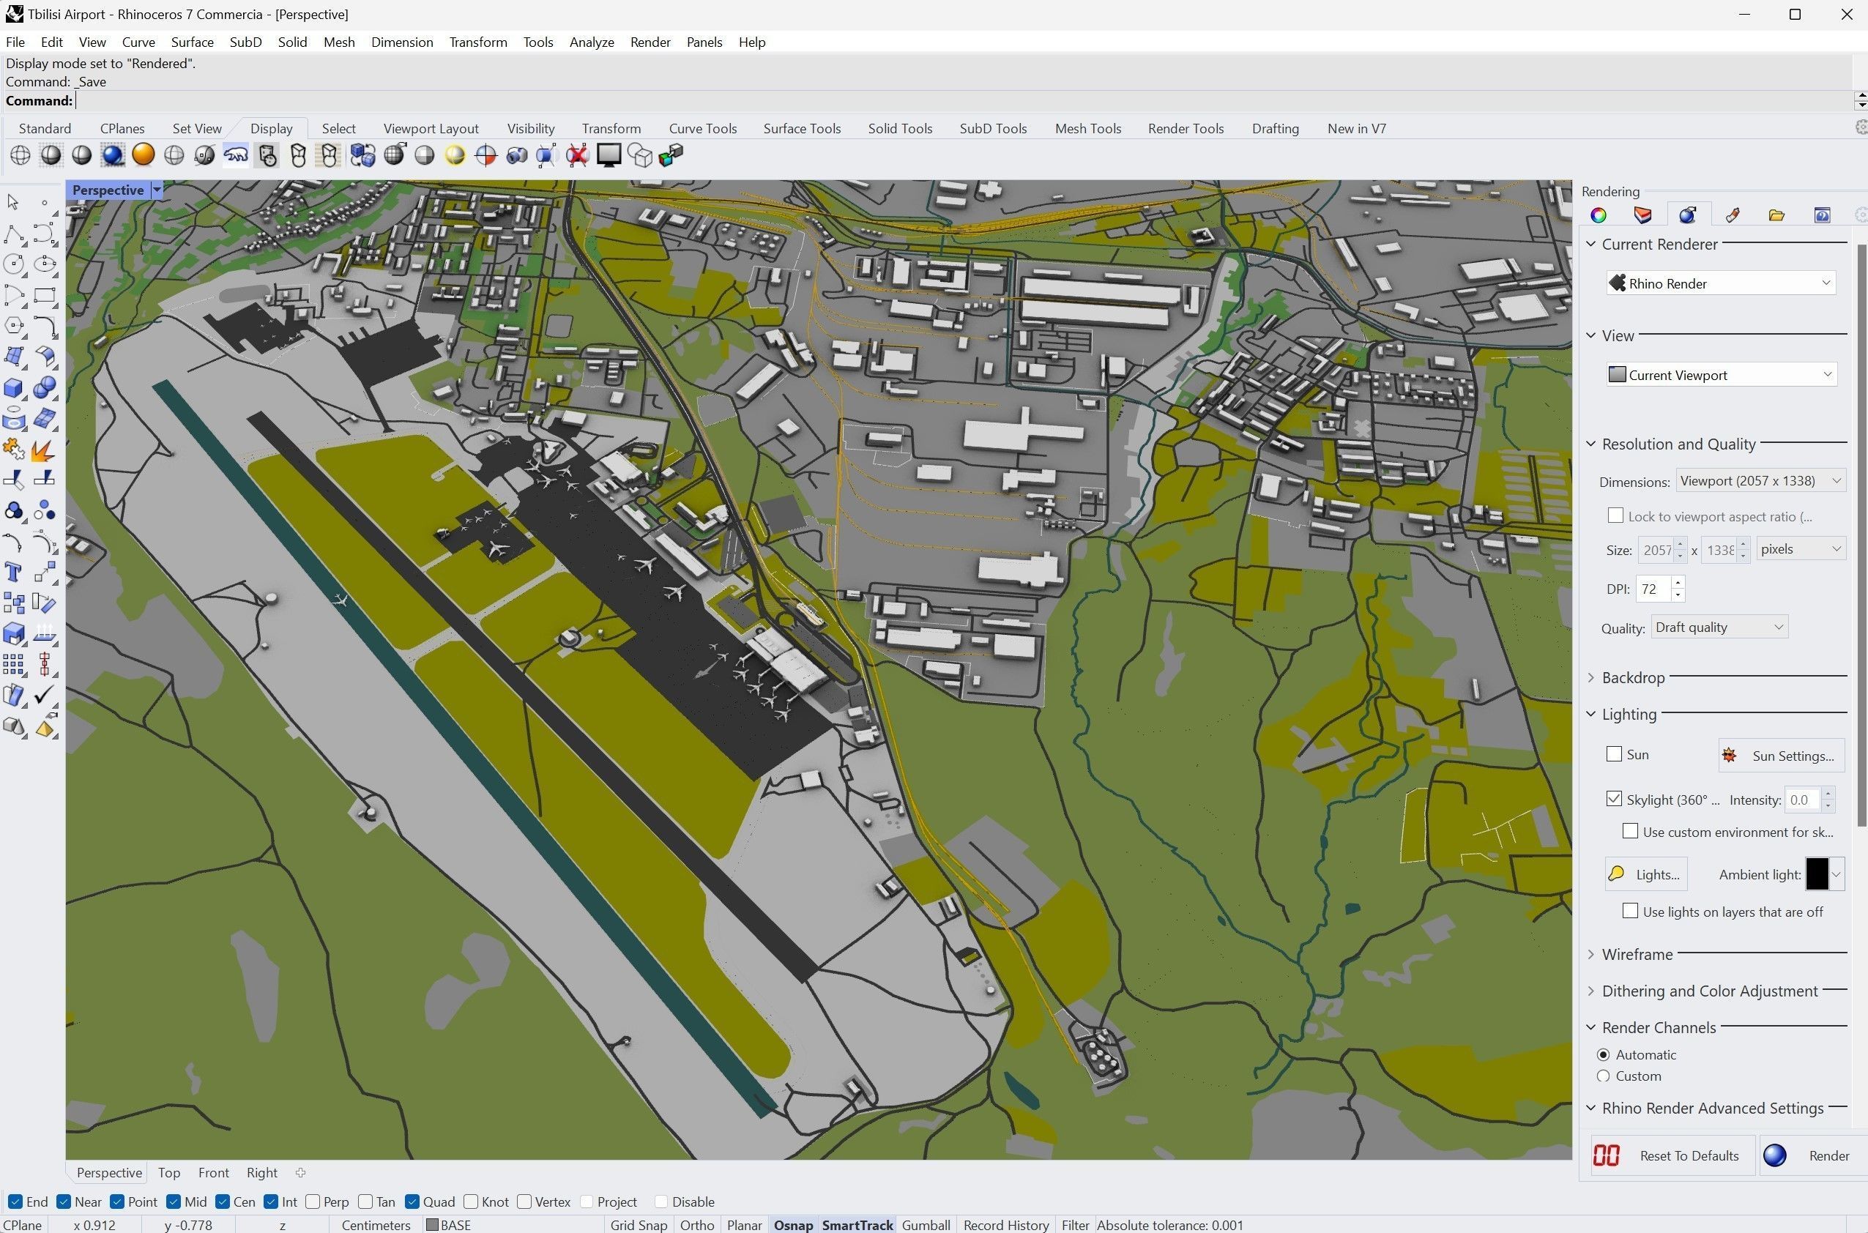The height and width of the screenshot is (1233, 1868).
Task: Open the Panels menu
Action: (x=704, y=42)
